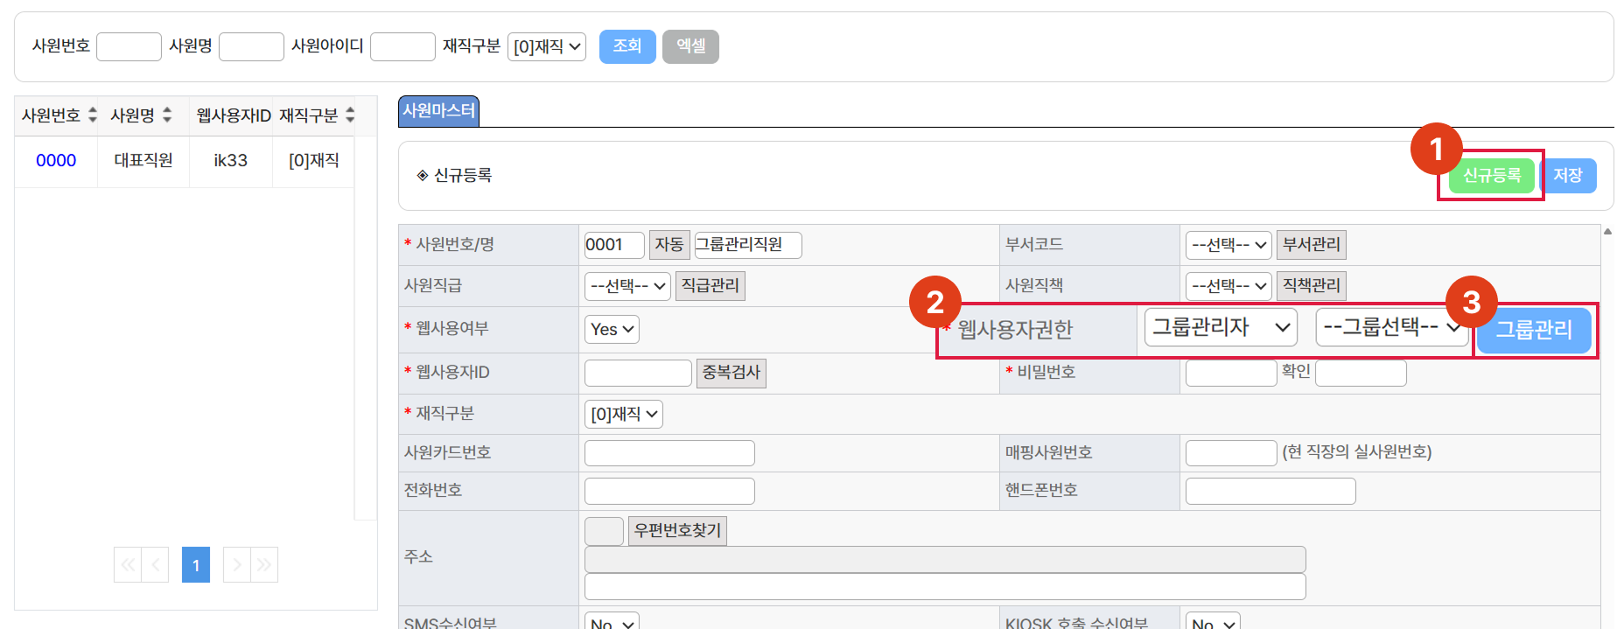
Task: Go to last page of employee list
Action: point(264,565)
